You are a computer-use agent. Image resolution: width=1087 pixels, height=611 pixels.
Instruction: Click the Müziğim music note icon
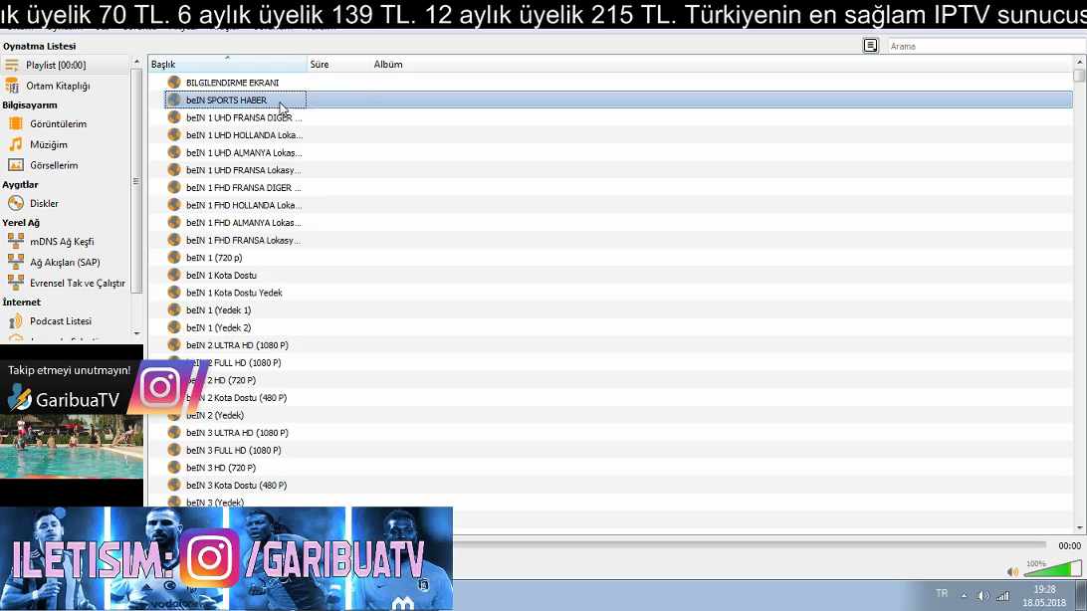15,144
